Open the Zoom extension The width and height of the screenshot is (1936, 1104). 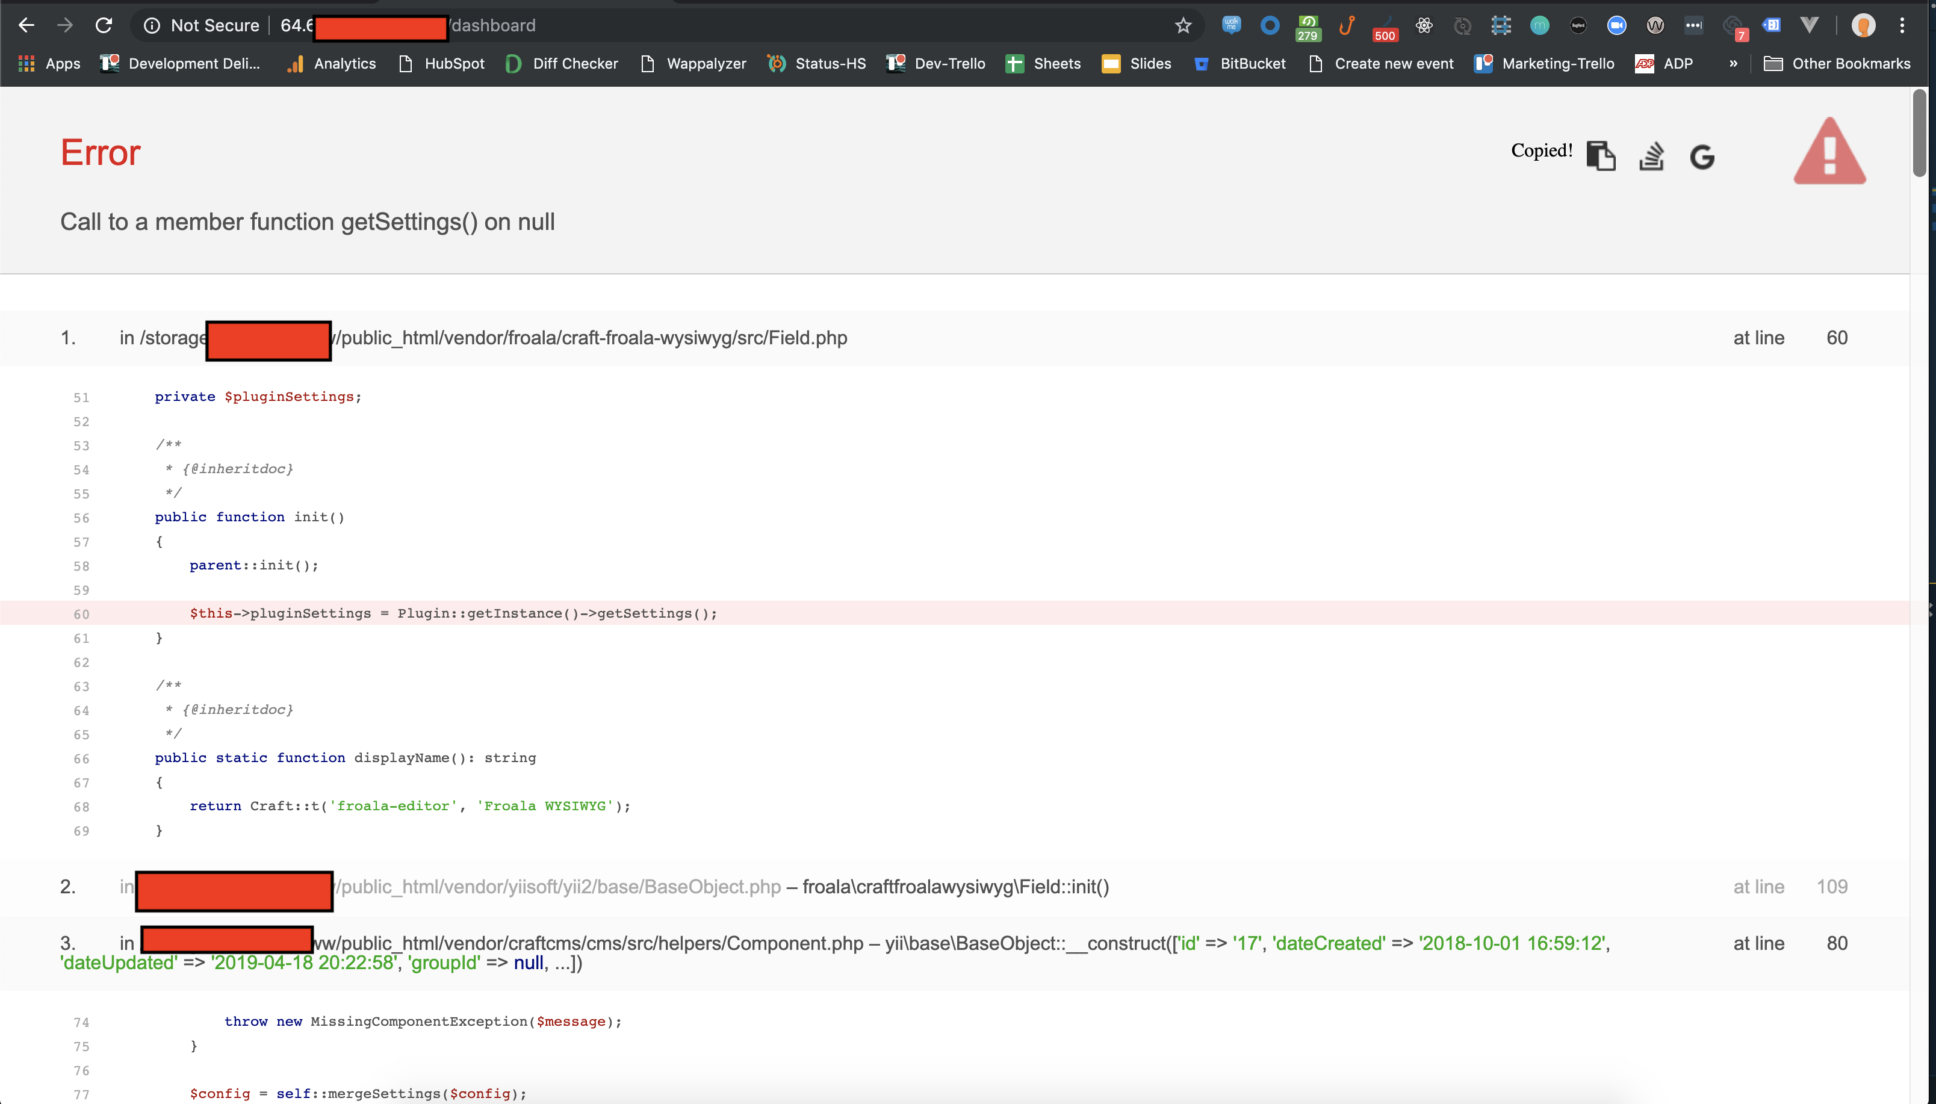[x=1617, y=25]
